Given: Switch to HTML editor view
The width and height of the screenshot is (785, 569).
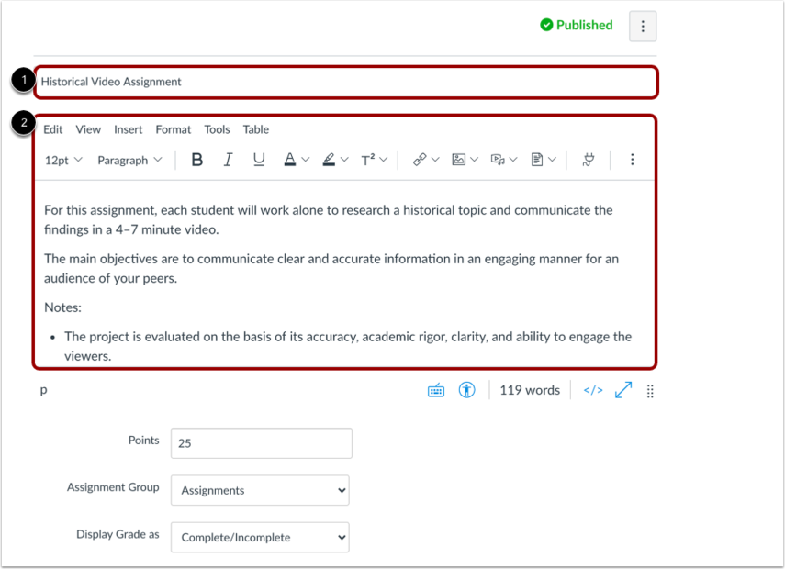Looking at the screenshot, I should tap(593, 390).
